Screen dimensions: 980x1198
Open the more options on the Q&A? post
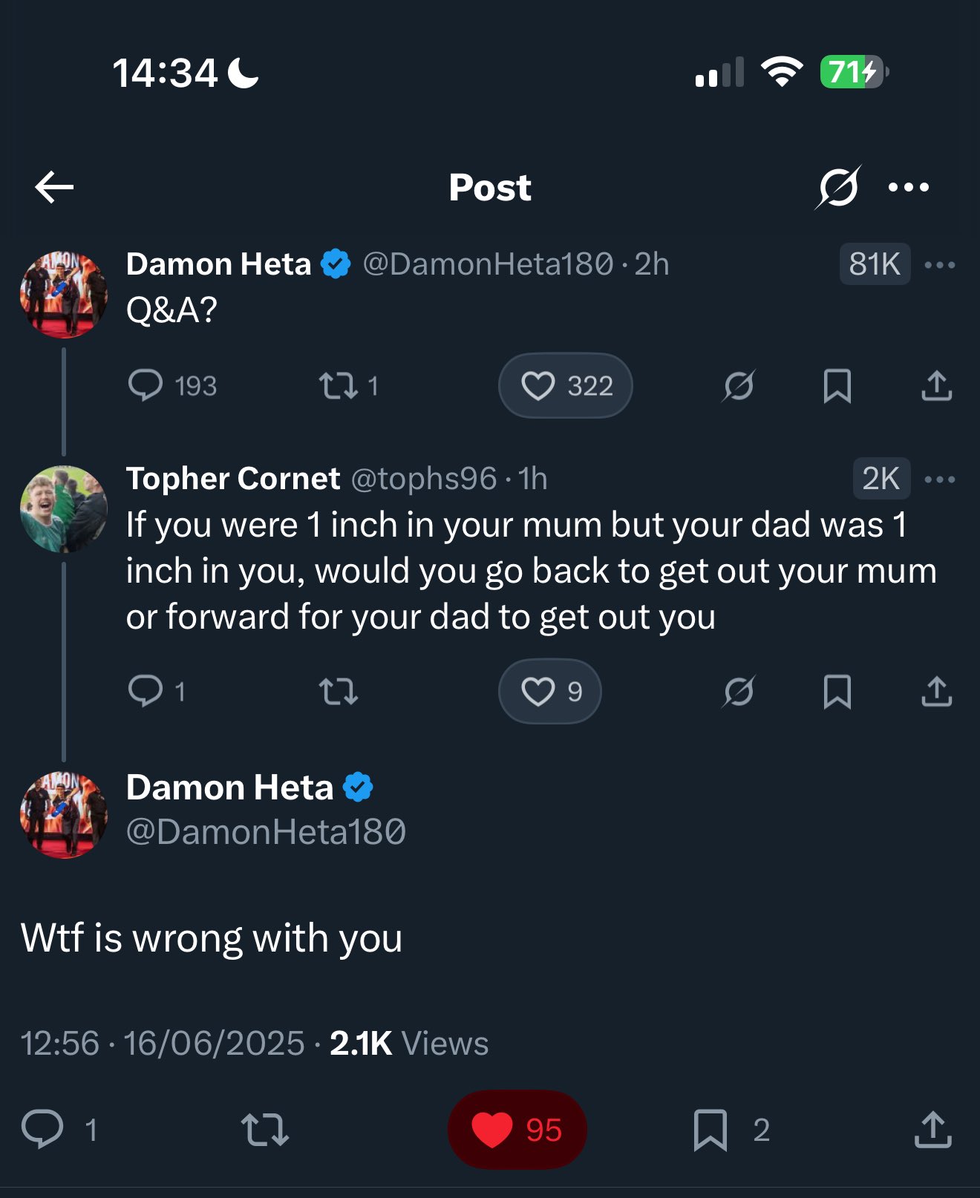click(940, 265)
